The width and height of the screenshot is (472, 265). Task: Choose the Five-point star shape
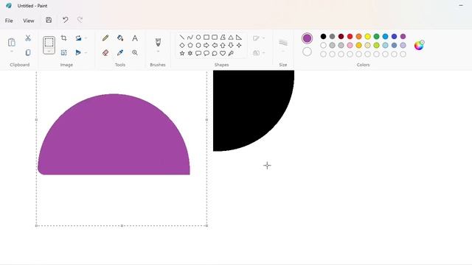tap(182, 53)
